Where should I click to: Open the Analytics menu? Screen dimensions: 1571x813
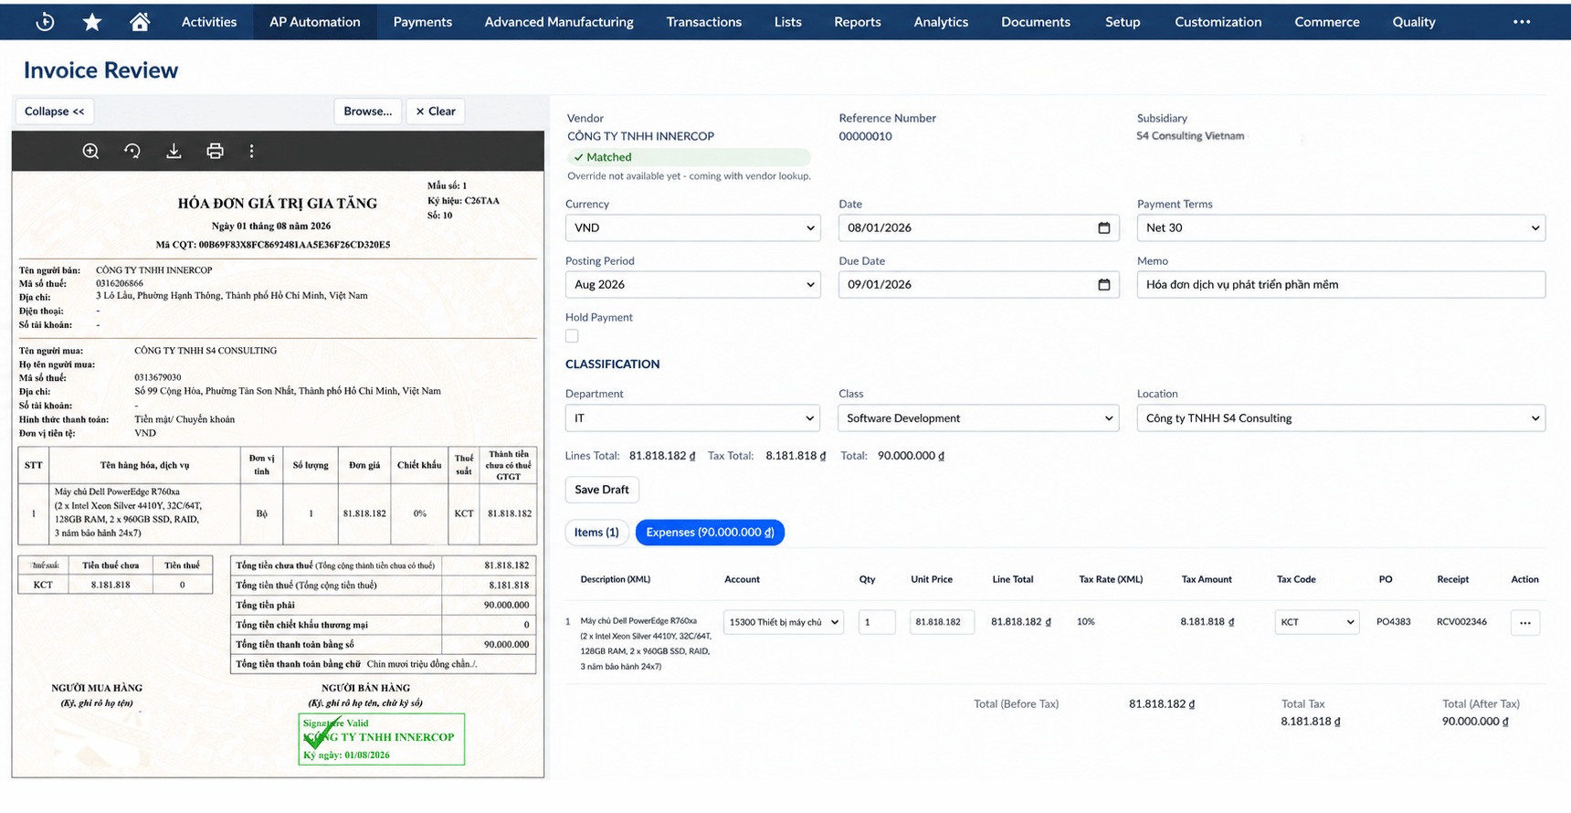[942, 22]
